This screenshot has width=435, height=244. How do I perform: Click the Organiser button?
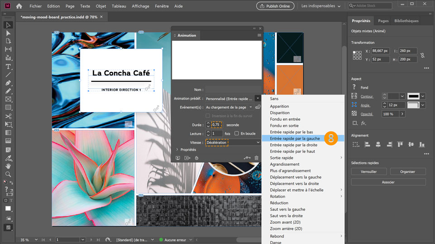pyautogui.click(x=407, y=172)
